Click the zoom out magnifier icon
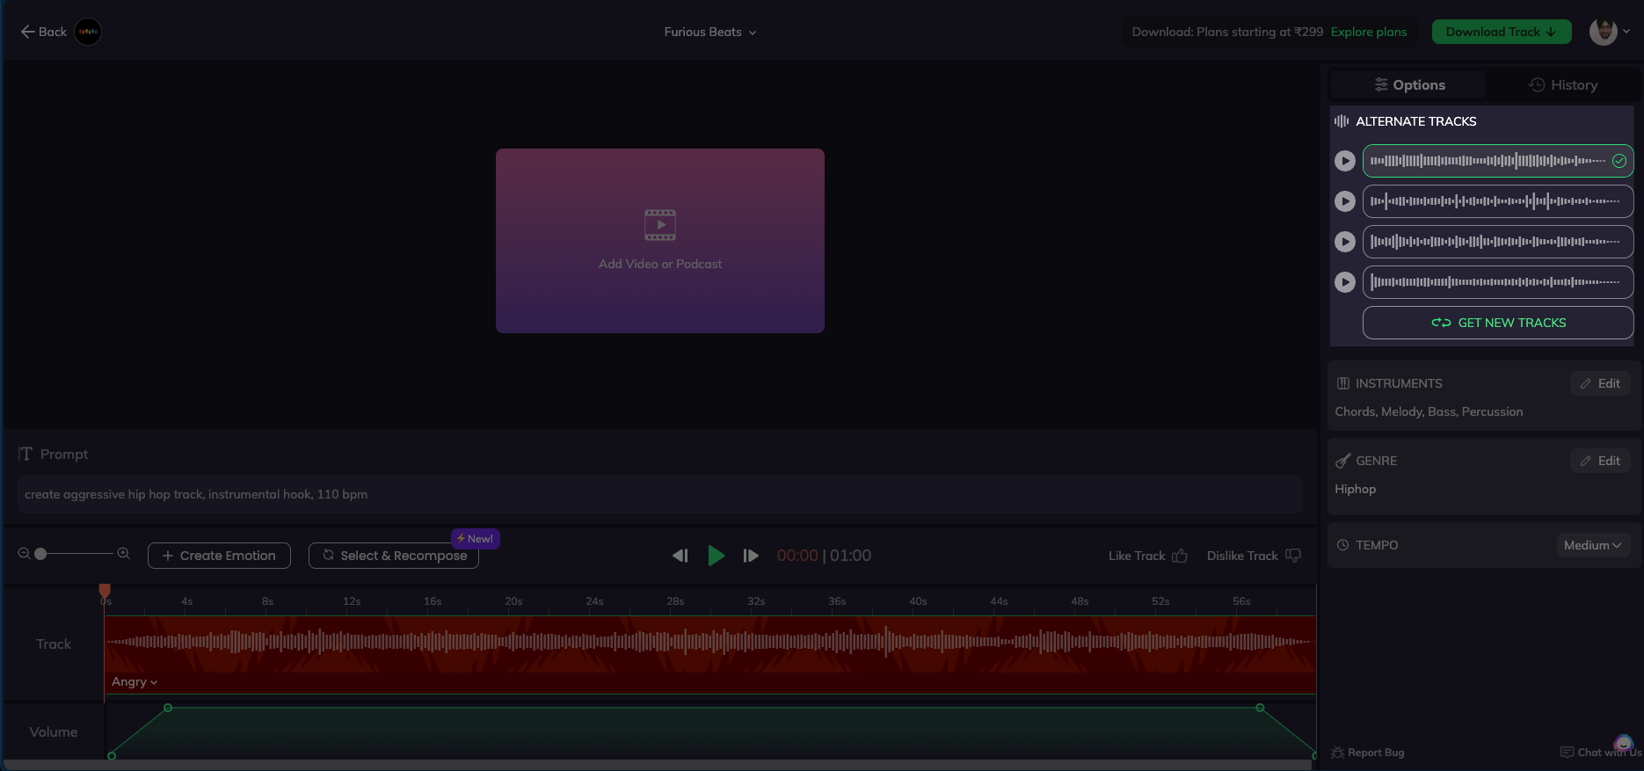Viewport: 1644px width, 771px height. 25,554
